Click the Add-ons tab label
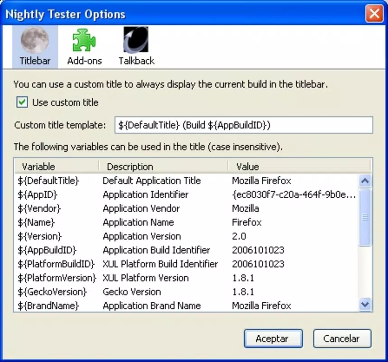This screenshot has width=388, height=362. [85, 61]
